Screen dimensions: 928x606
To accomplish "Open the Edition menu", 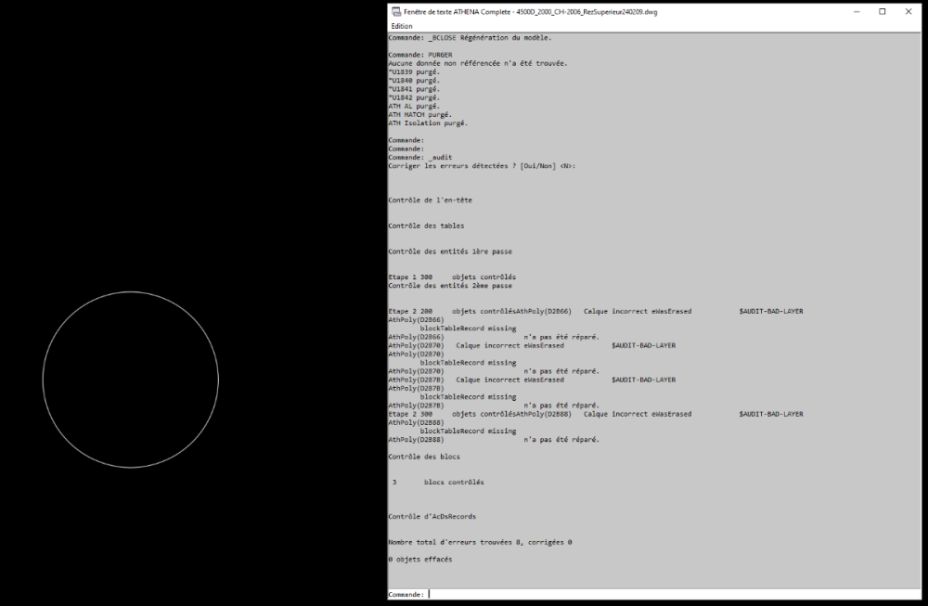I will (x=402, y=26).
